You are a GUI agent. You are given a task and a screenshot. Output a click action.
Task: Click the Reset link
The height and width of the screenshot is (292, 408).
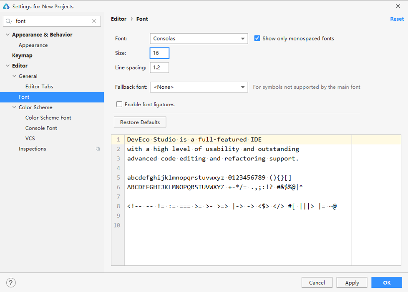coord(397,19)
